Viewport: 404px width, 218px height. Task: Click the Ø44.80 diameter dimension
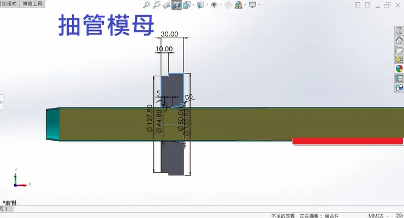(x=159, y=121)
